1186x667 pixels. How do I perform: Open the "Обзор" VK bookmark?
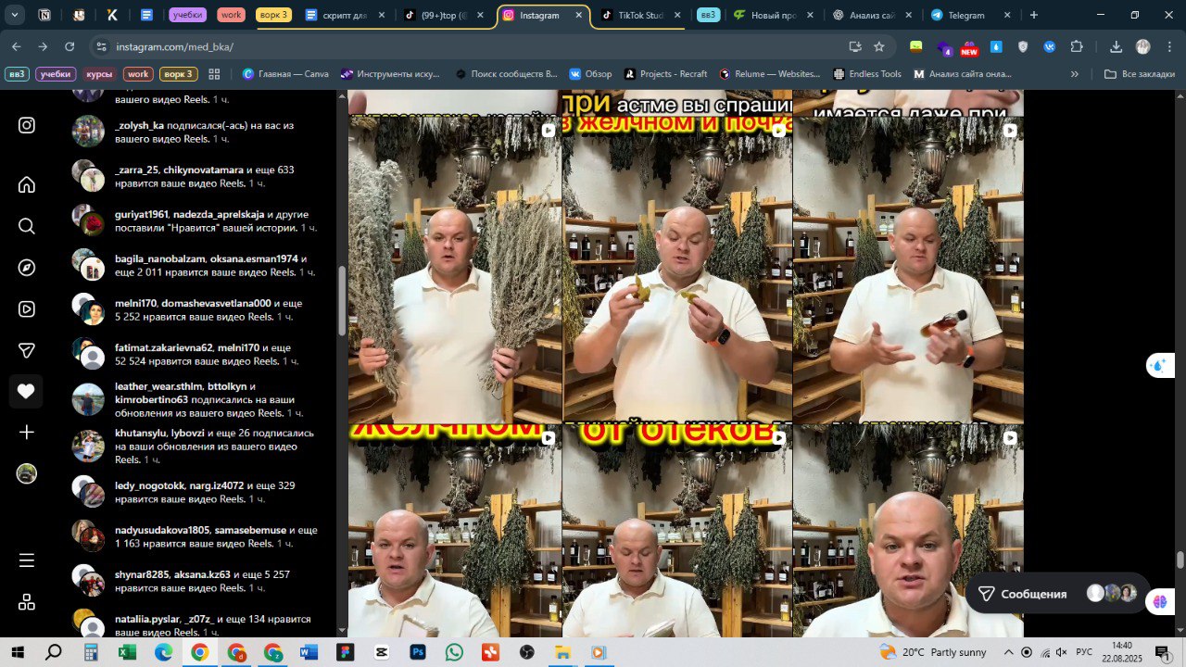point(590,74)
